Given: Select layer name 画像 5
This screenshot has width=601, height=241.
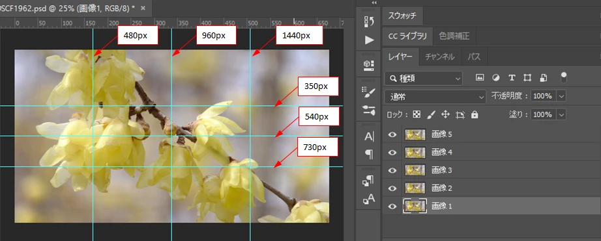Looking at the screenshot, I should pos(442,134).
